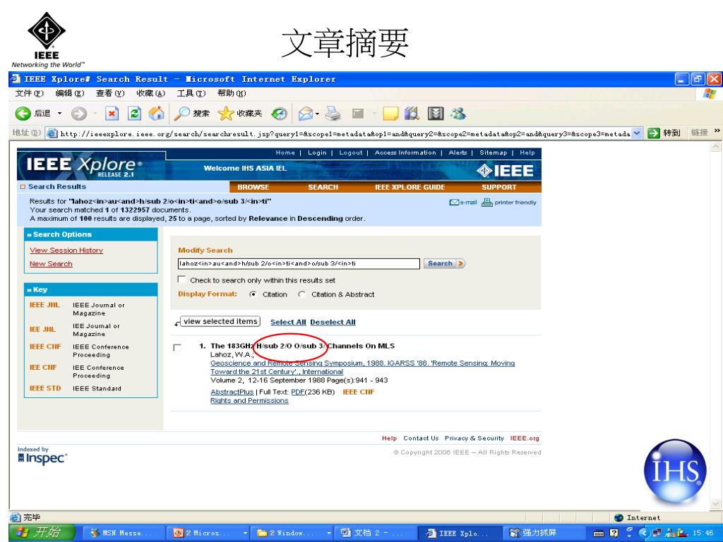The width and height of the screenshot is (723, 542).
Task: Click the Edit toolbar icon beside printer
Action: point(358,114)
